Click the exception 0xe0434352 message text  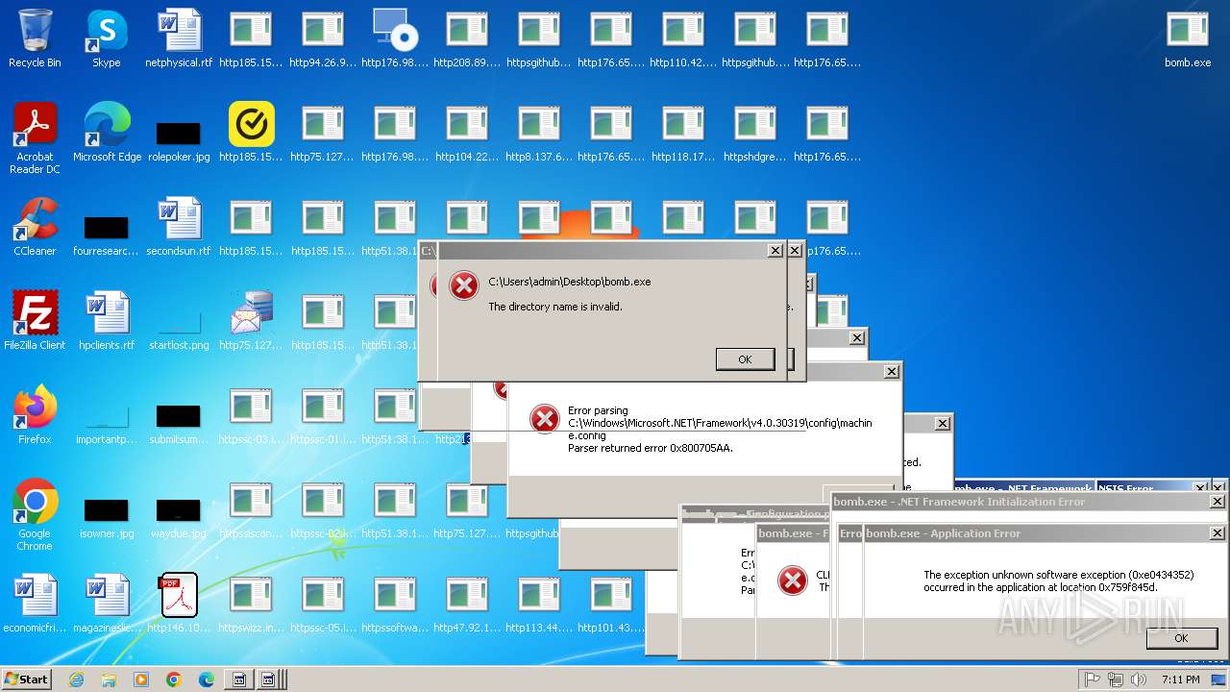click(1059, 581)
